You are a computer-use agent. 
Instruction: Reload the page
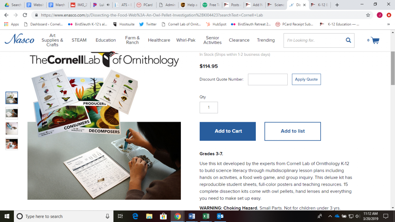tap(25, 15)
